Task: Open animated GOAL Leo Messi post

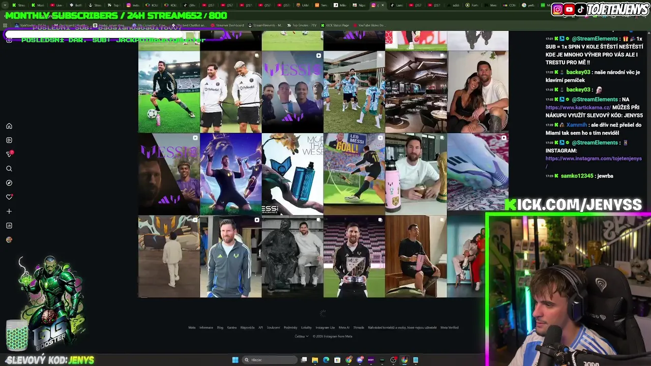Action: pos(354,174)
